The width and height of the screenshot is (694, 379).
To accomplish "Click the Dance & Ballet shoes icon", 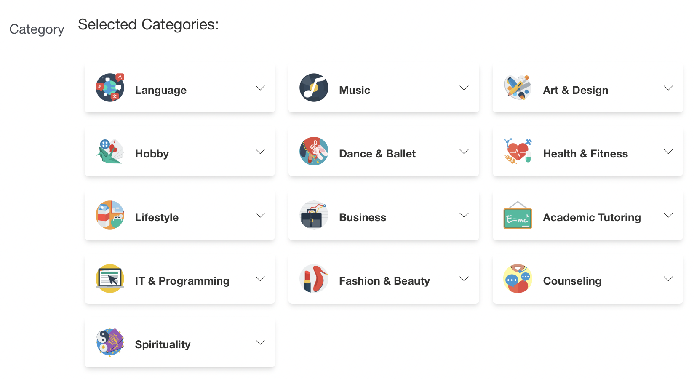I will click(x=314, y=151).
